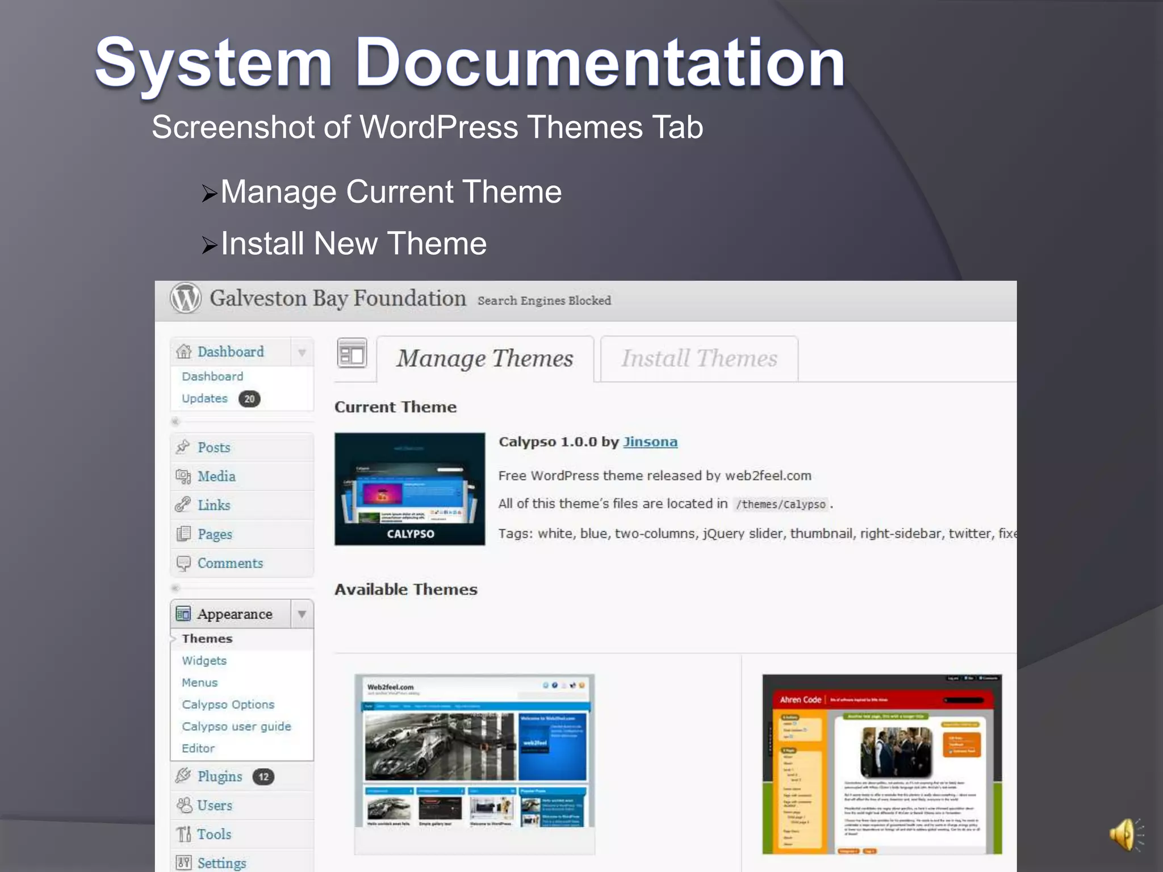Open the Updates submenu link
The height and width of the screenshot is (872, 1163).
(x=204, y=399)
